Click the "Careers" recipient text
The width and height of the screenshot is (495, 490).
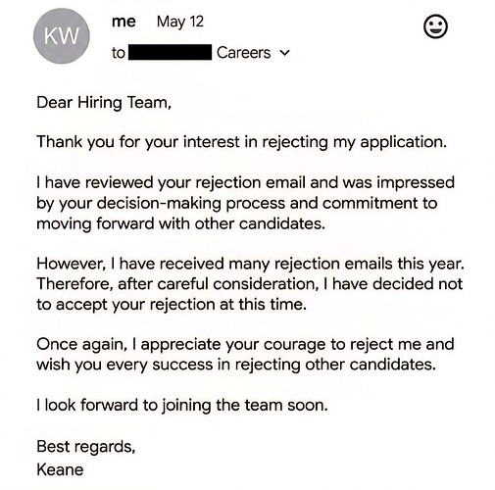243,53
